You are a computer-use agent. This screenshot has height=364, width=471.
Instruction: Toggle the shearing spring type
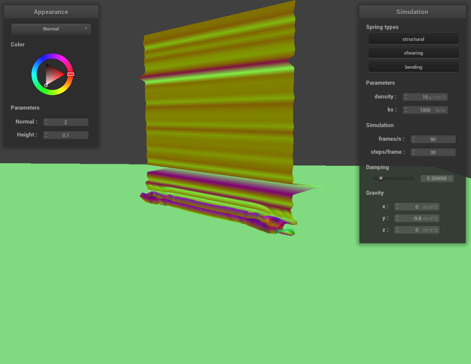[x=413, y=53]
